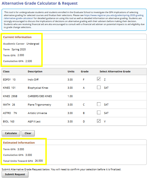
Task: Click the Calculate button
Action: tap(11, 133)
